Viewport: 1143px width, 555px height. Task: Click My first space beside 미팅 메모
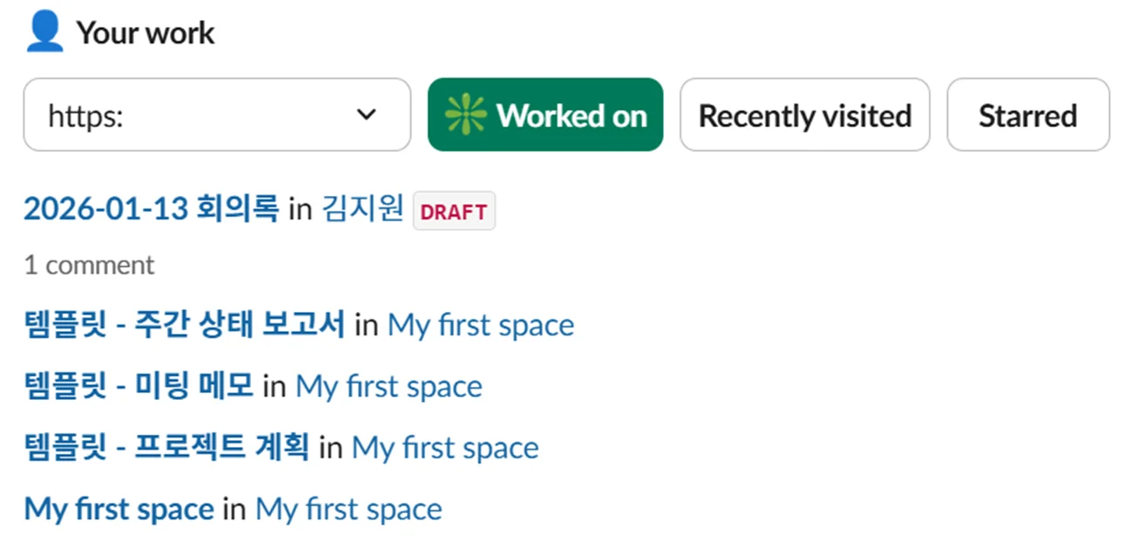(x=389, y=386)
